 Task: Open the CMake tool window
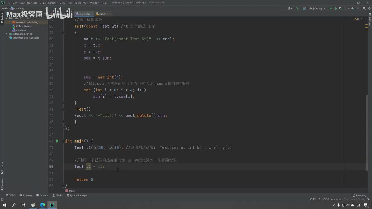click(58, 195)
